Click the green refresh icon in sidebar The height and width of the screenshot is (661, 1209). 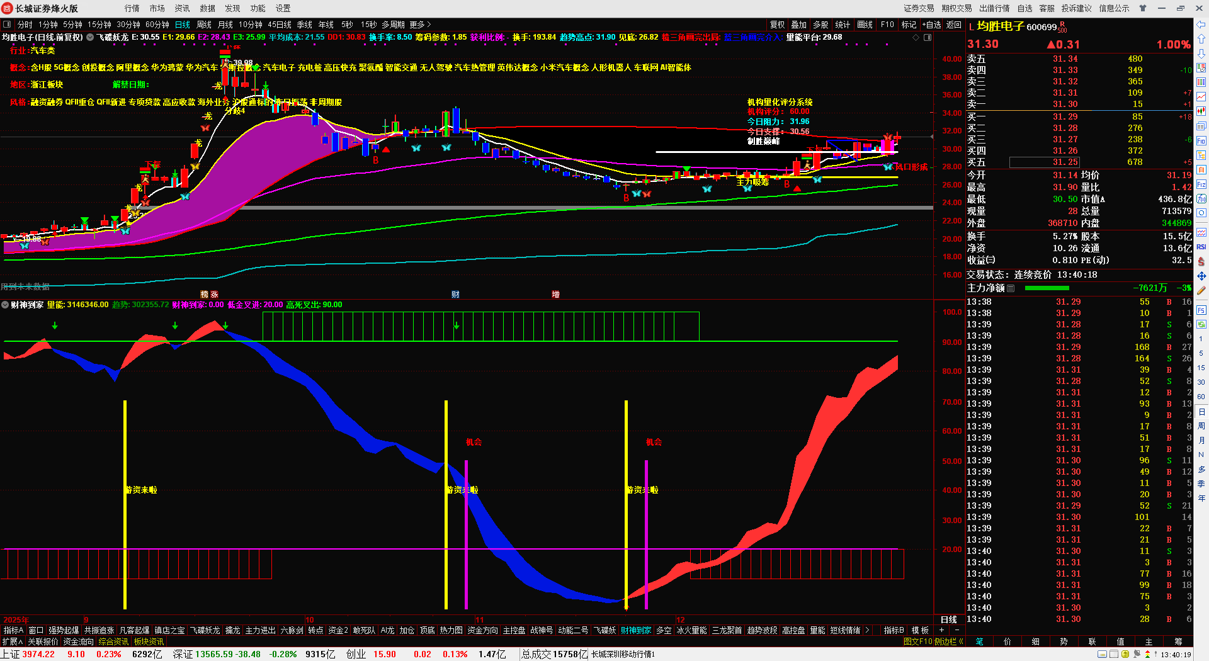coord(1201,324)
